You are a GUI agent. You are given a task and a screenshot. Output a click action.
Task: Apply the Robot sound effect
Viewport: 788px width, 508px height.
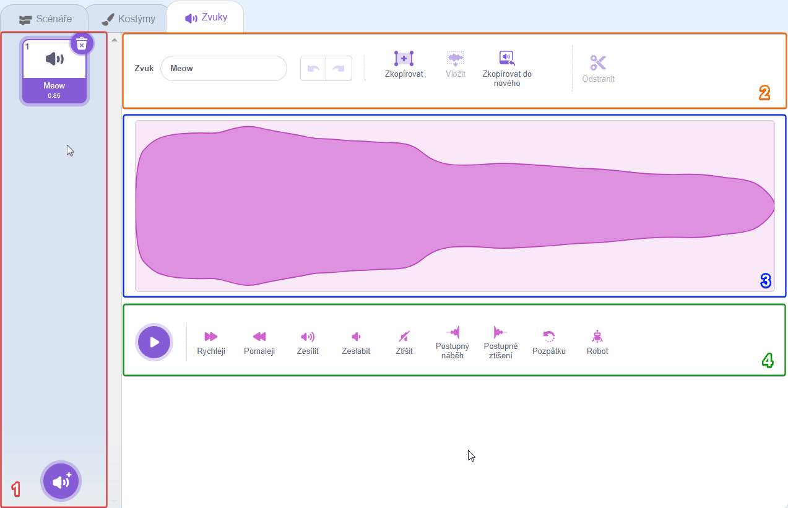597,337
